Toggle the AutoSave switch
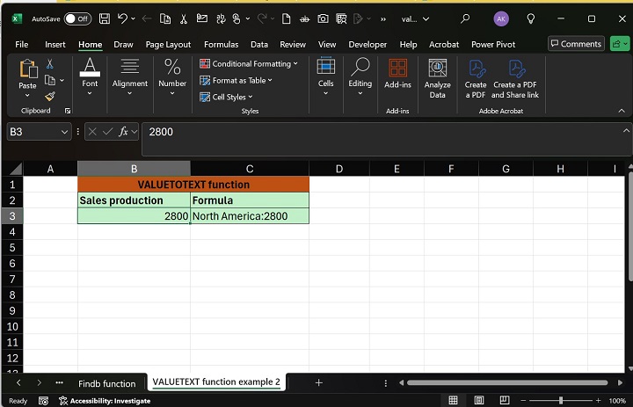The height and width of the screenshot is (407, 633). pos(77,18)
